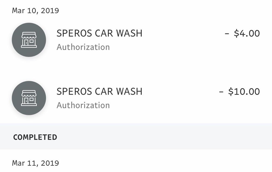This screenshot has width=272, height=172.
Task: Click Authorization label under the $10.00 charge
Action: (x=83, y=105)
